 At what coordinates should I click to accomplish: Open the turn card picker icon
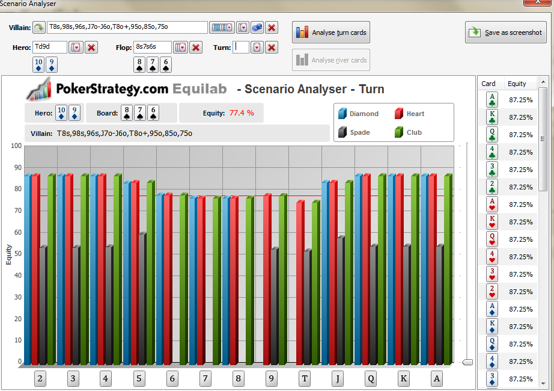click(257, 48)
